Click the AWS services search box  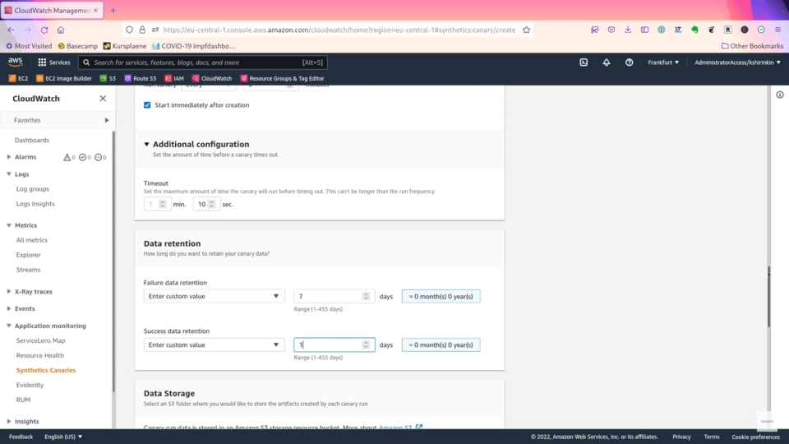click(x=203, y=62)
